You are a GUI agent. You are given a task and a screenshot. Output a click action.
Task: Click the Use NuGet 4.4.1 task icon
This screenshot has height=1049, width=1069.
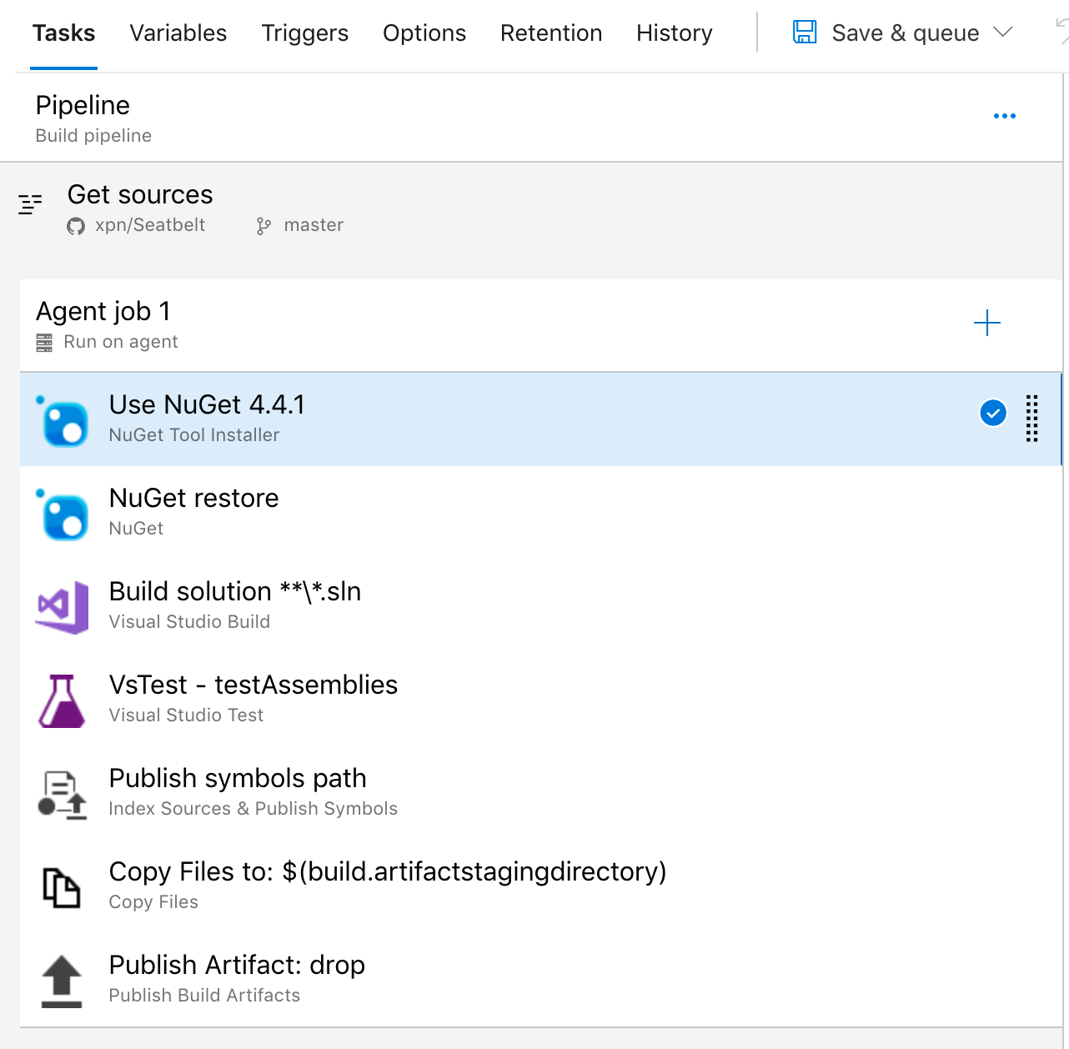tap(63, 421)
